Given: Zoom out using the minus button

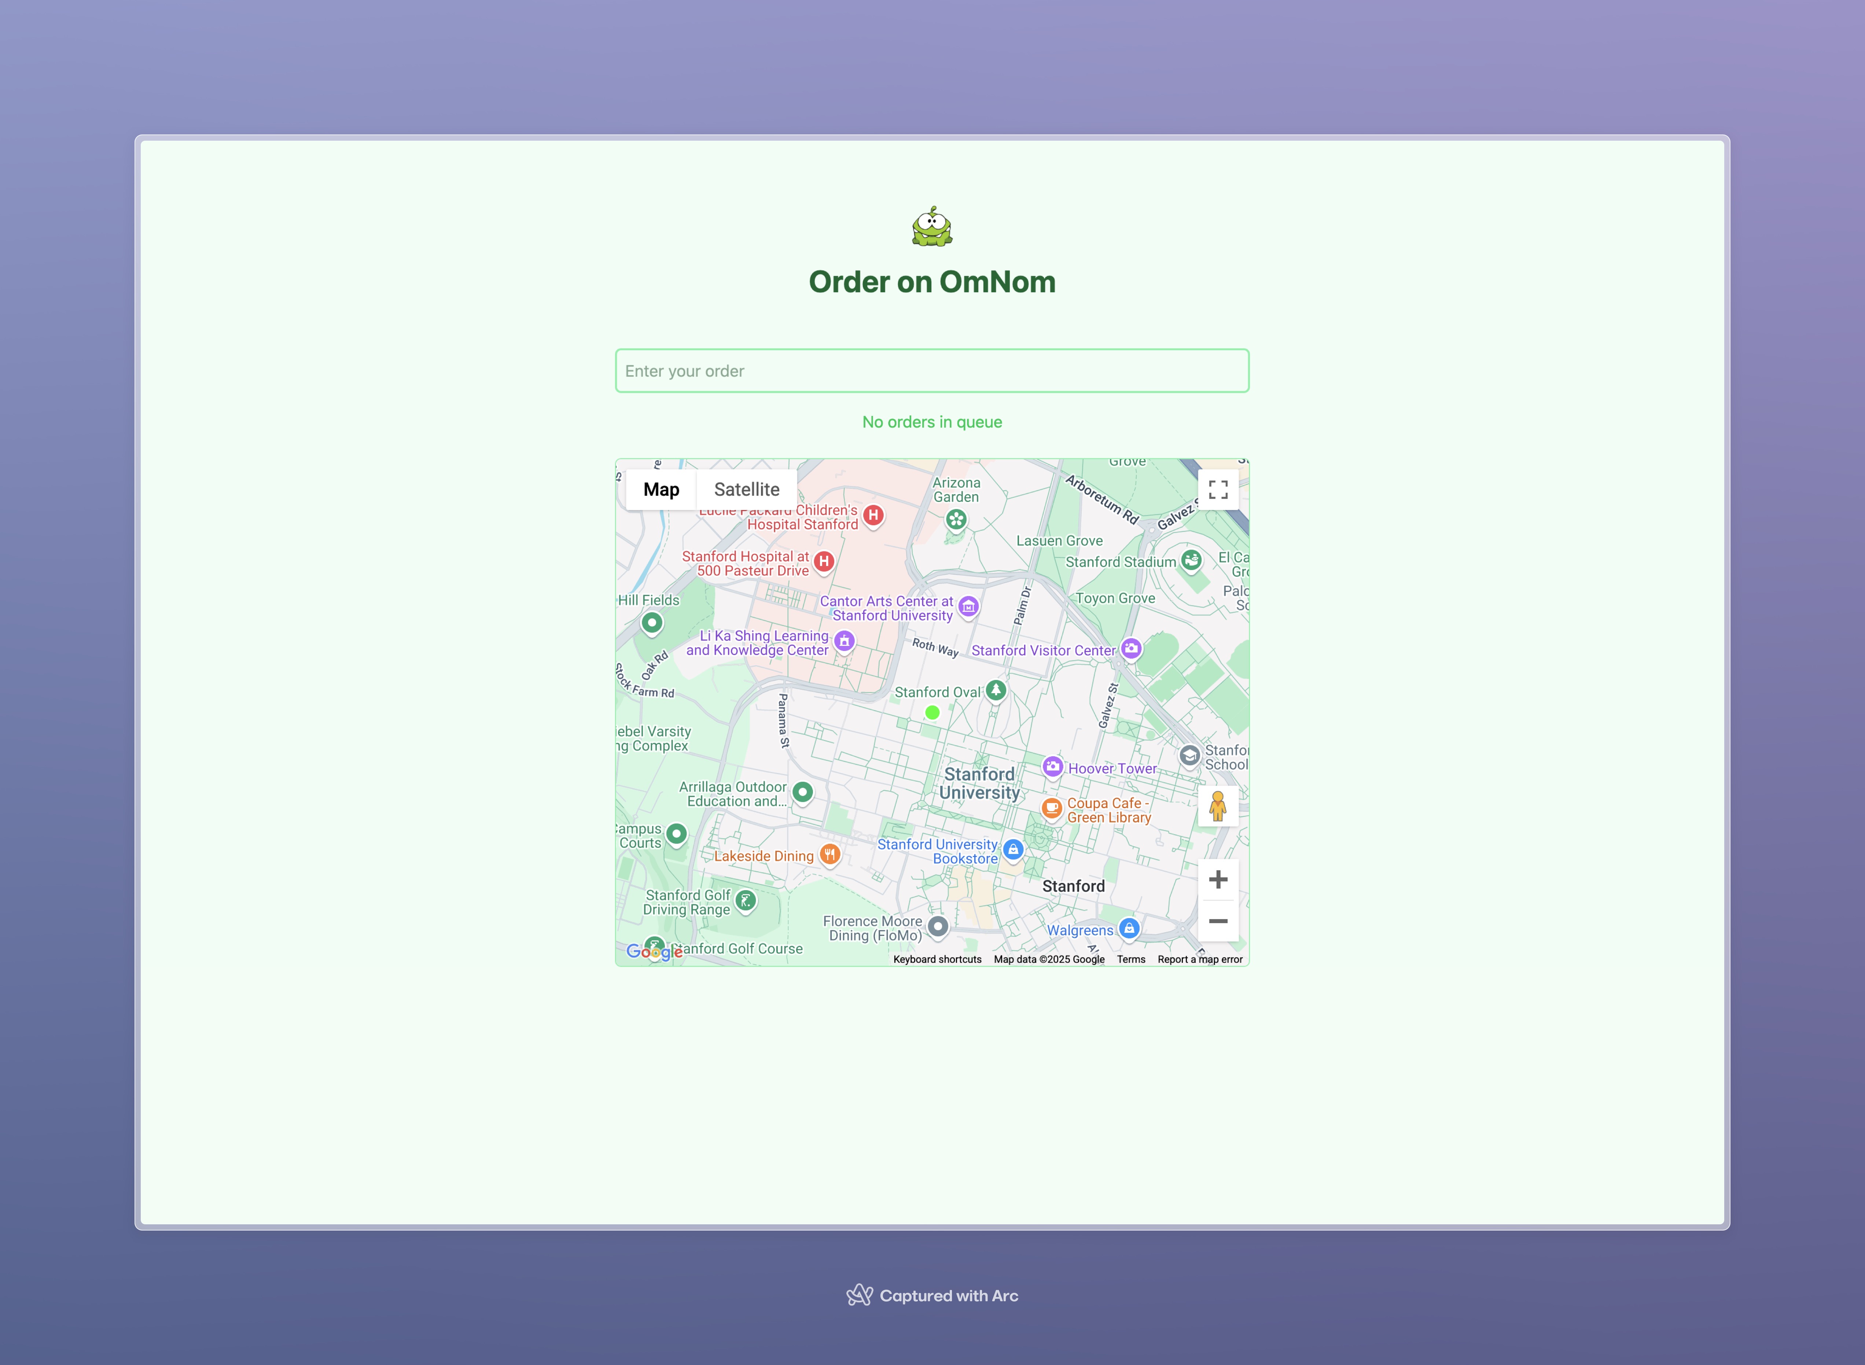Looking at the screenshot, I should (x=1217, y=921).
